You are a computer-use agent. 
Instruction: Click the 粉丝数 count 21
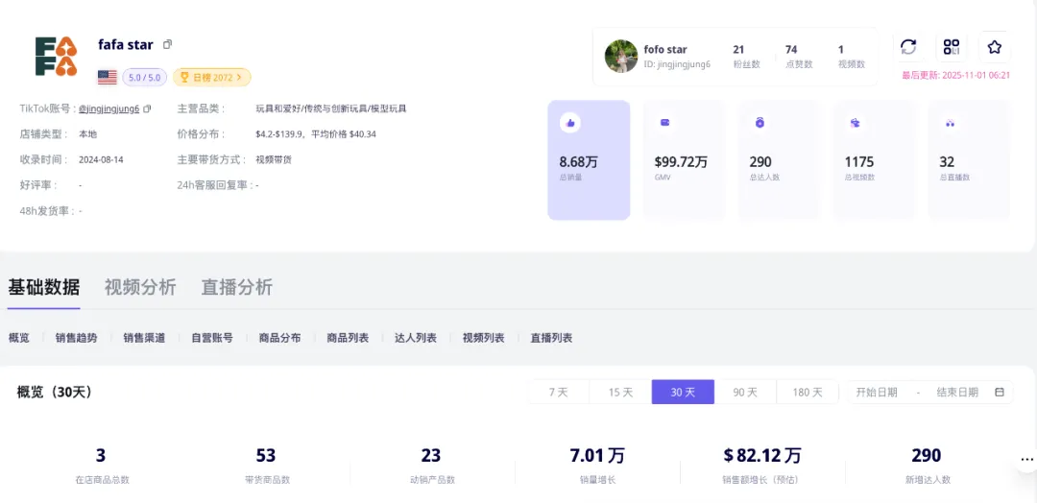[738, 50]
